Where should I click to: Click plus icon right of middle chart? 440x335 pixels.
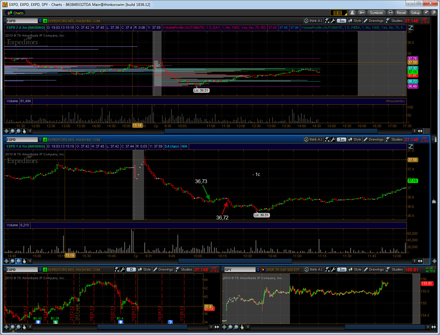(x=434, y=261)
